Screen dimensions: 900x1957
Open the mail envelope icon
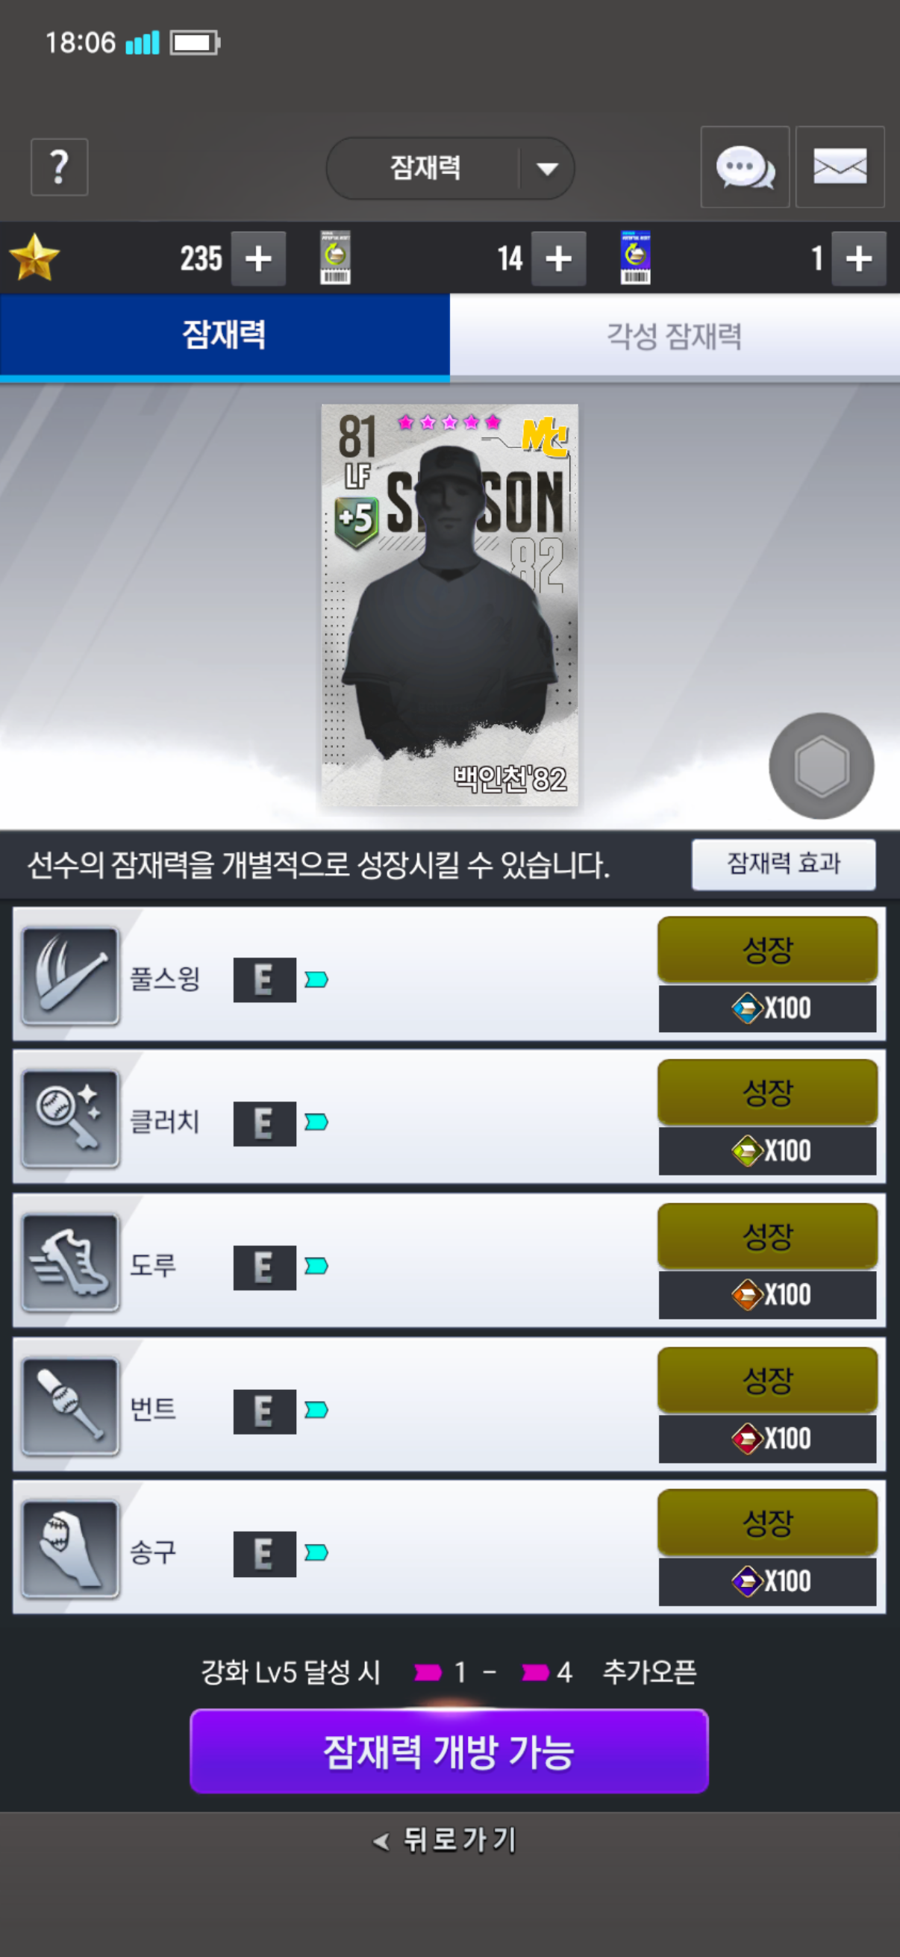(840, 167)
